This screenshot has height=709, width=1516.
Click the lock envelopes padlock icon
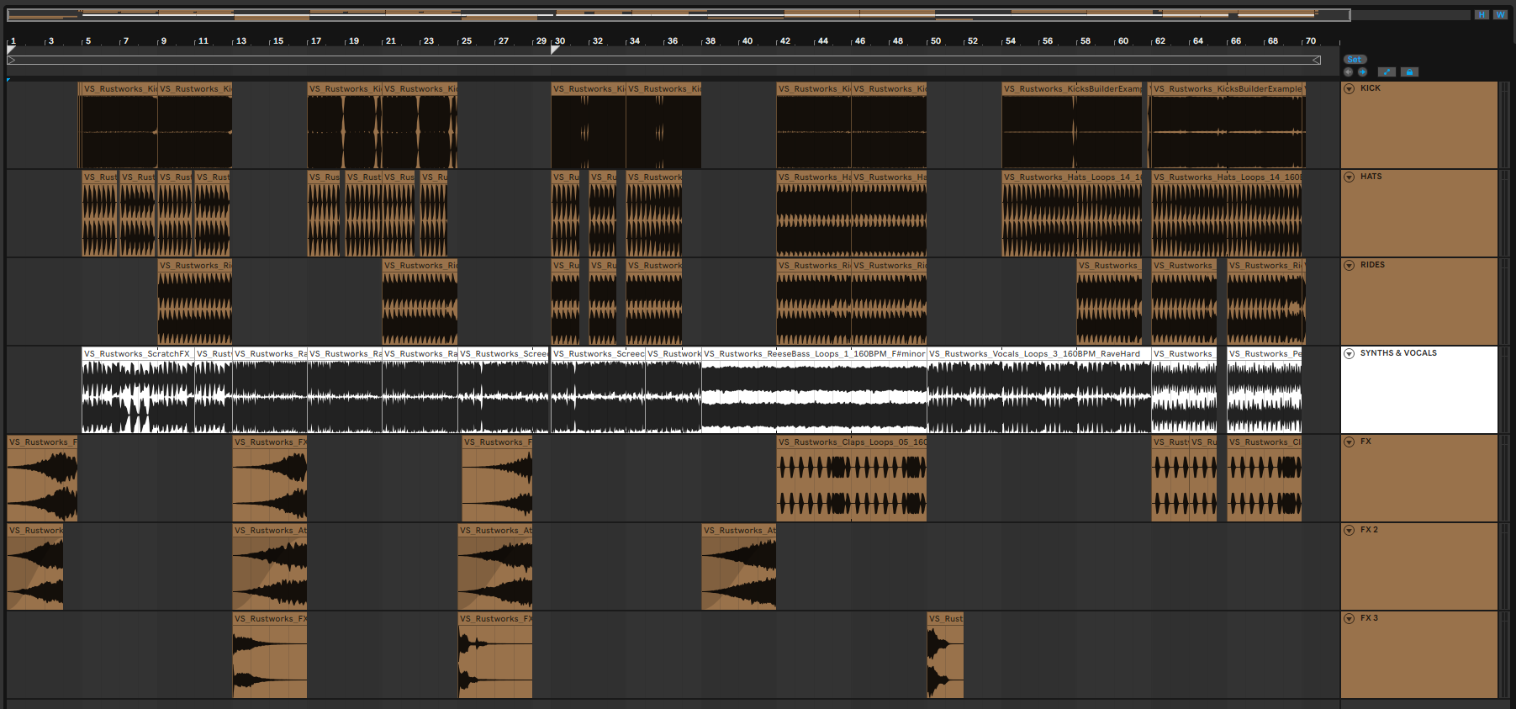(1410, 72)
